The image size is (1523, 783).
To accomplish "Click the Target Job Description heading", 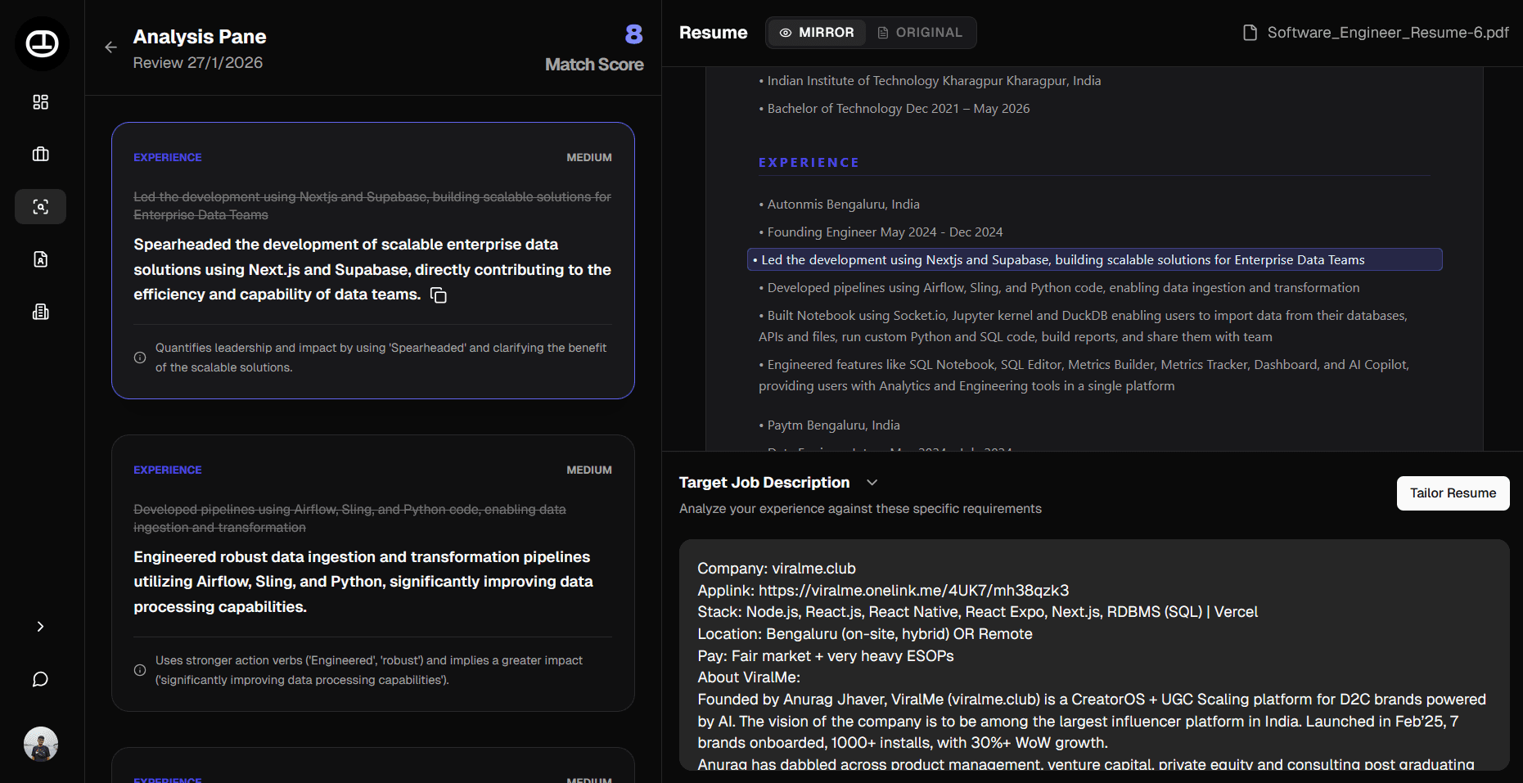I will tap(764, 483).
